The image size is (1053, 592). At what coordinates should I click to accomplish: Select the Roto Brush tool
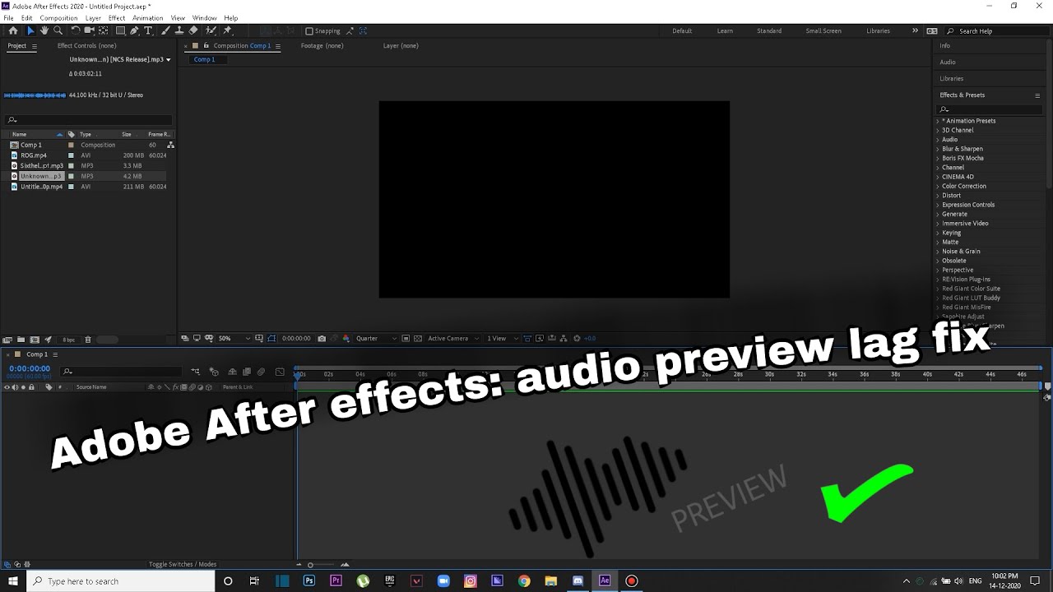coord(211,30)
